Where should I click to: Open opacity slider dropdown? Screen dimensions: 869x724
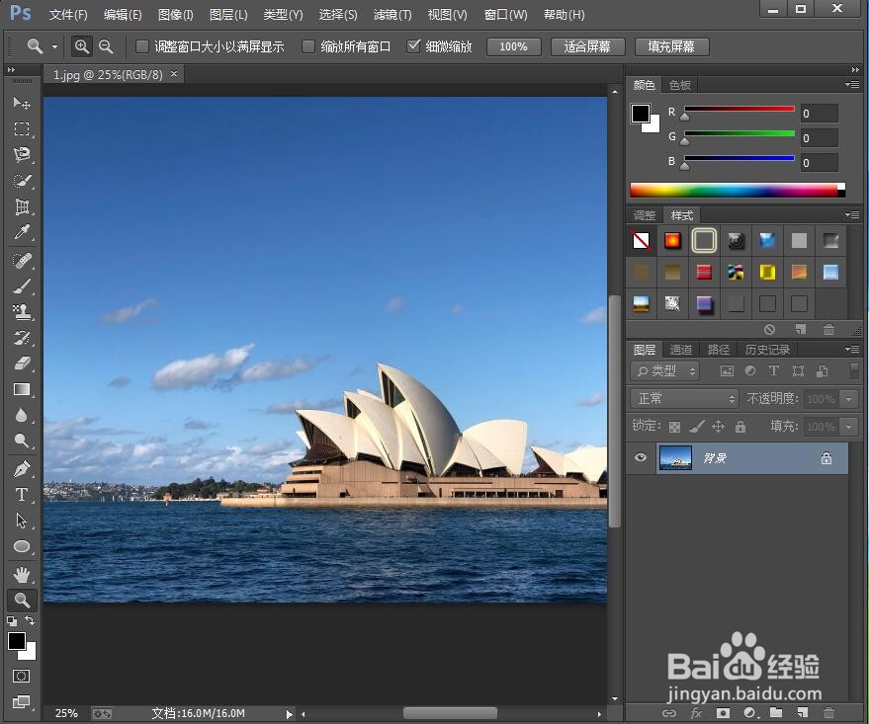tap(848, 398)
